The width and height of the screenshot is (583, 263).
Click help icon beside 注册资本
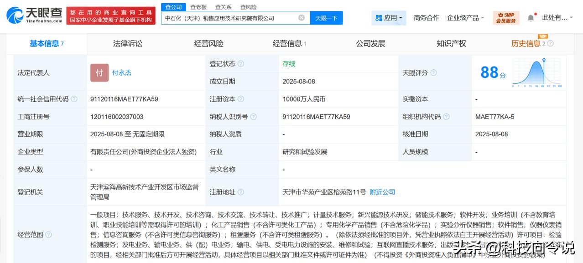click(x=241, y=99)
